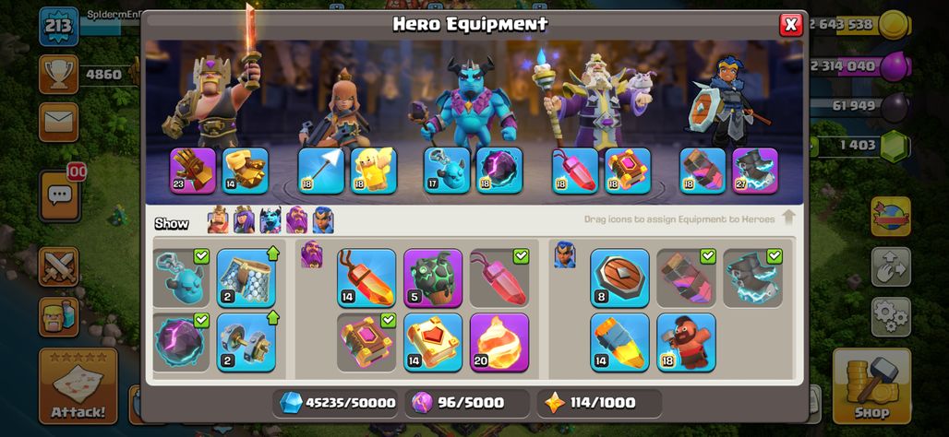Select the level 18 hog rider puppet
Screen dimensions: 949x437
(686, 342)
